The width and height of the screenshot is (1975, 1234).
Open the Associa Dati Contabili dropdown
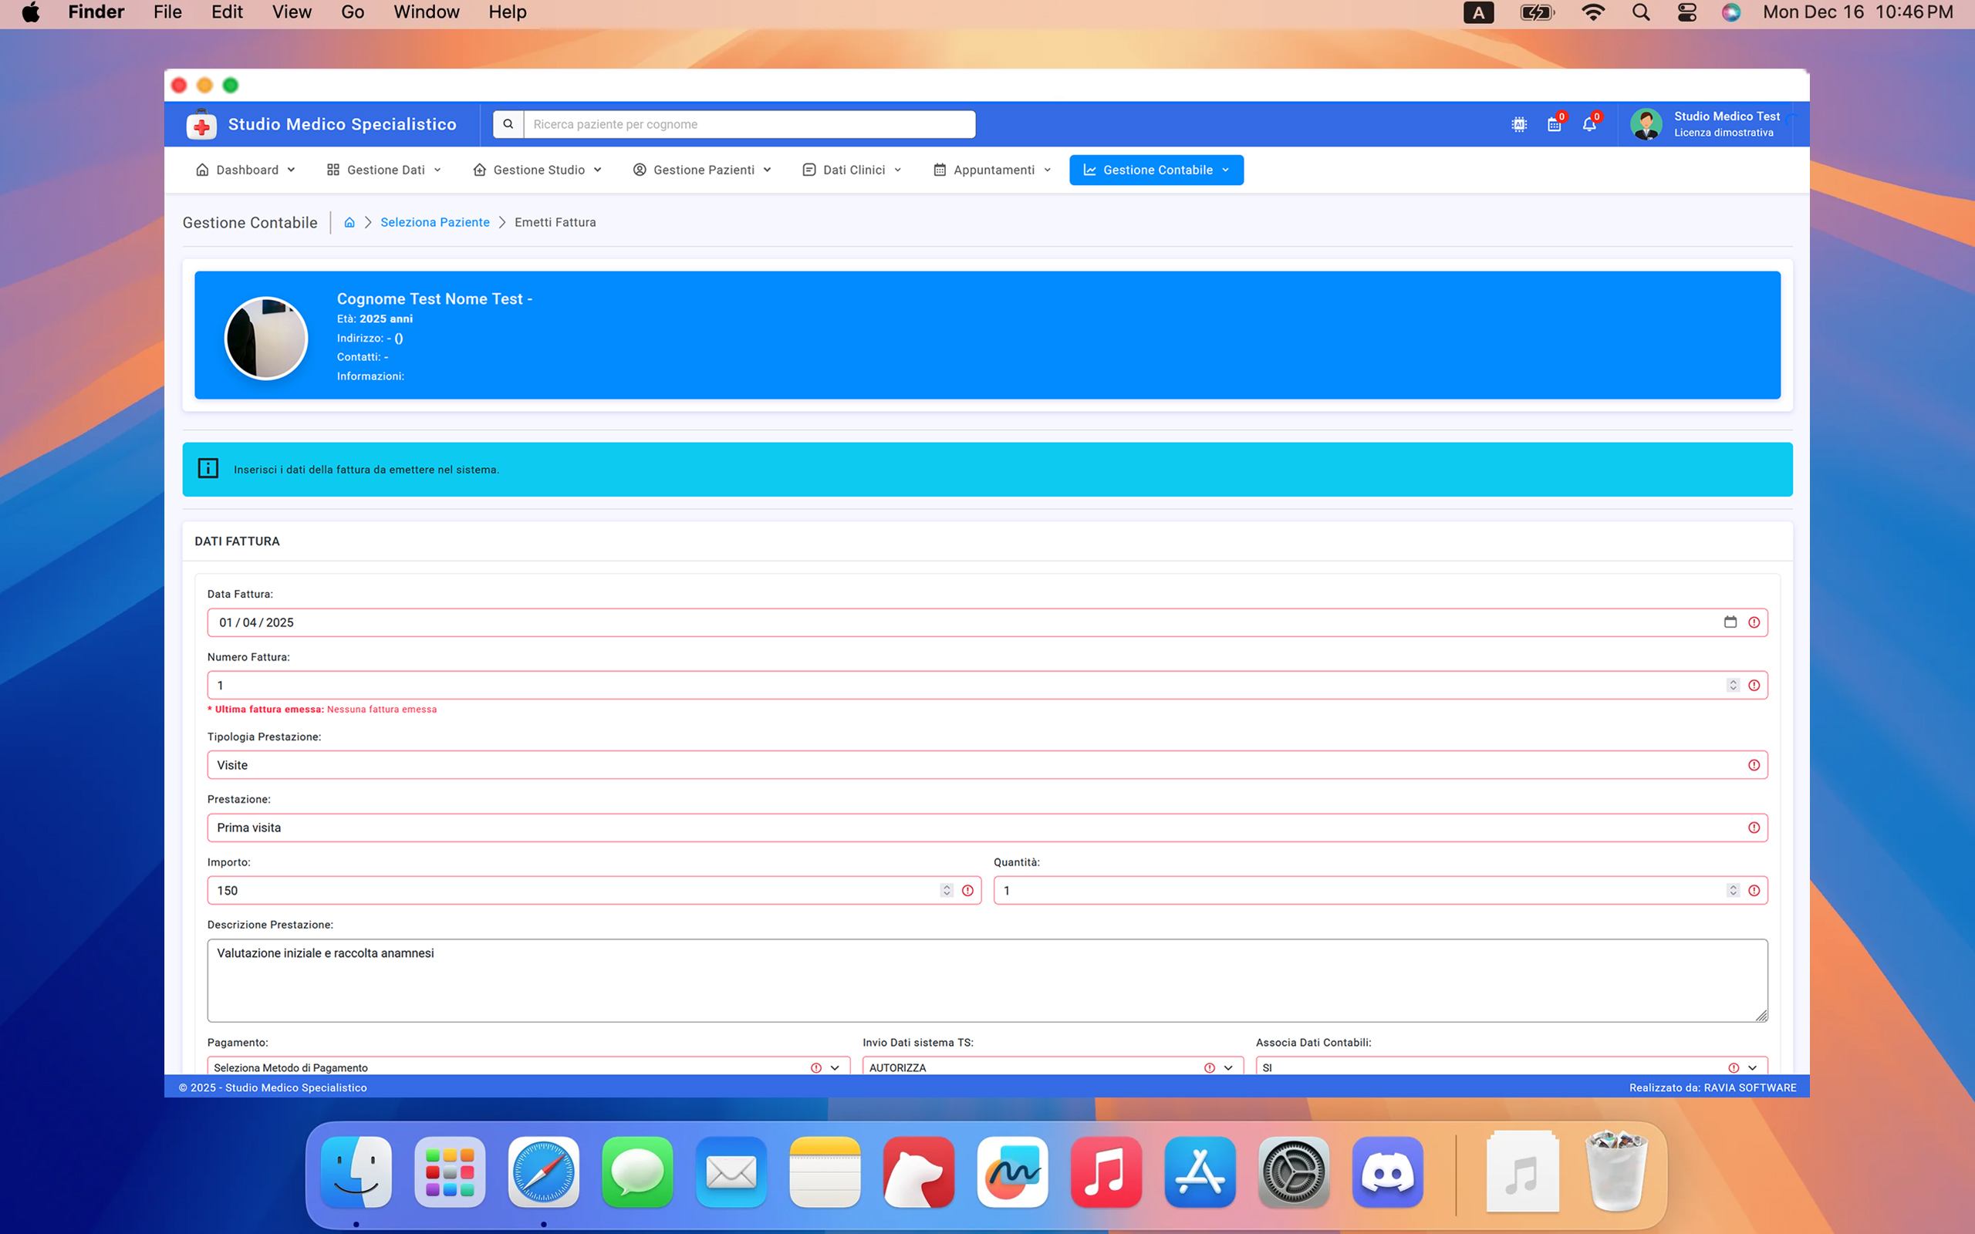(x=1511, y=1066)
